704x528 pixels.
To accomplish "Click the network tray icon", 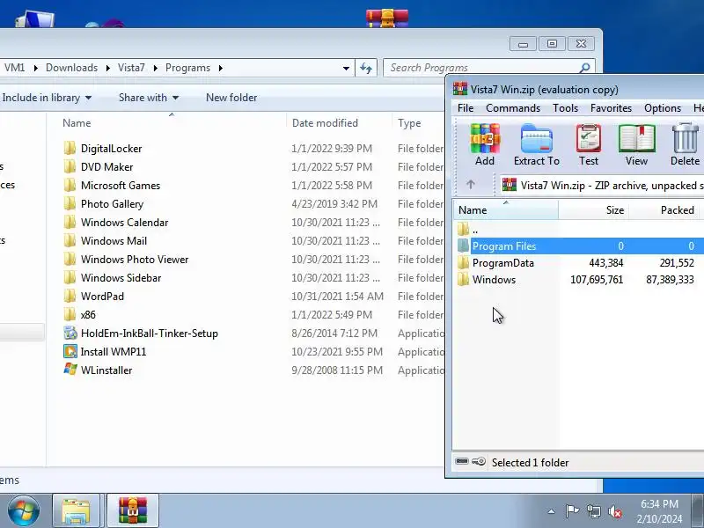I will click(594, 511).
